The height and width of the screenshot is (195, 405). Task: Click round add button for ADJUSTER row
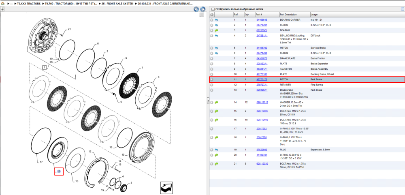[211, 69]
